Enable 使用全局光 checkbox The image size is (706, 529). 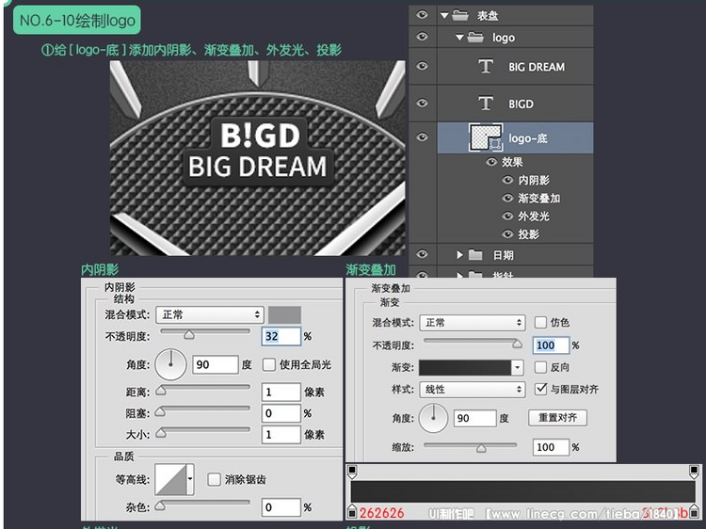click(269, 364)
